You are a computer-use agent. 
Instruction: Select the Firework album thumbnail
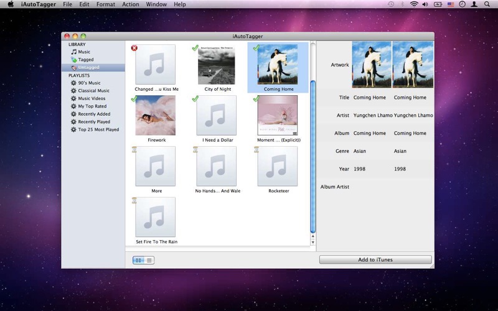tap(156, 116)
